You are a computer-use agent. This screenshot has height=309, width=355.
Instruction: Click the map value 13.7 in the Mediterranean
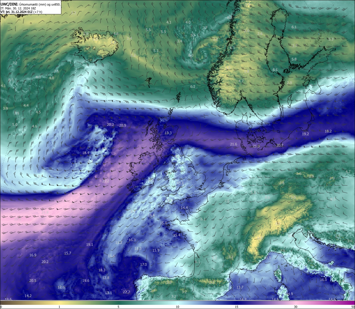[240, 287]
